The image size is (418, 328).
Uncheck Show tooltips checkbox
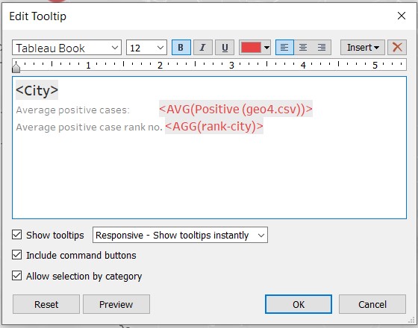[16, 235]
